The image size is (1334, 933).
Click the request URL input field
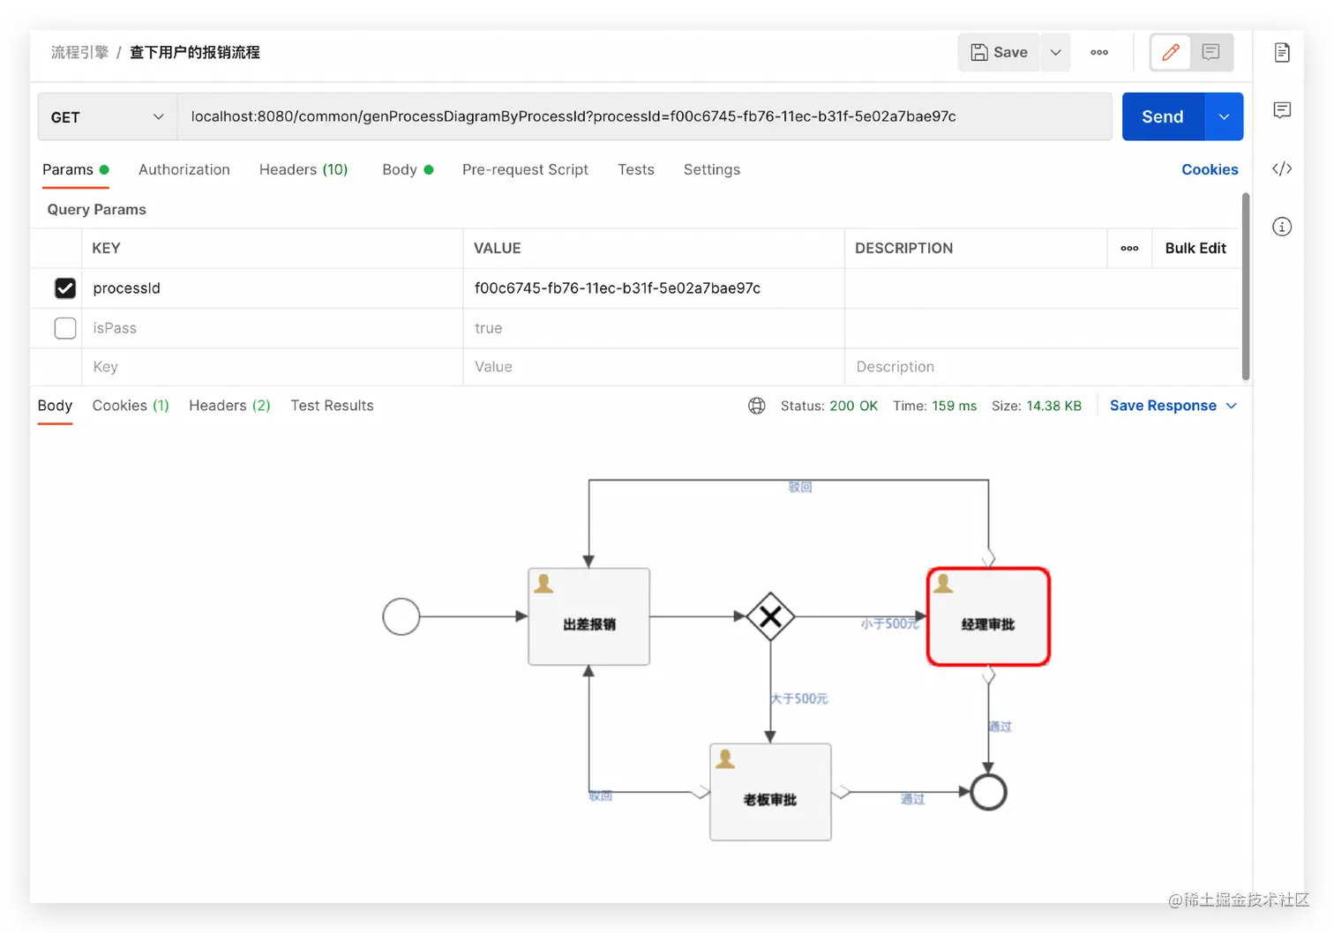click(x=644, y=116)
